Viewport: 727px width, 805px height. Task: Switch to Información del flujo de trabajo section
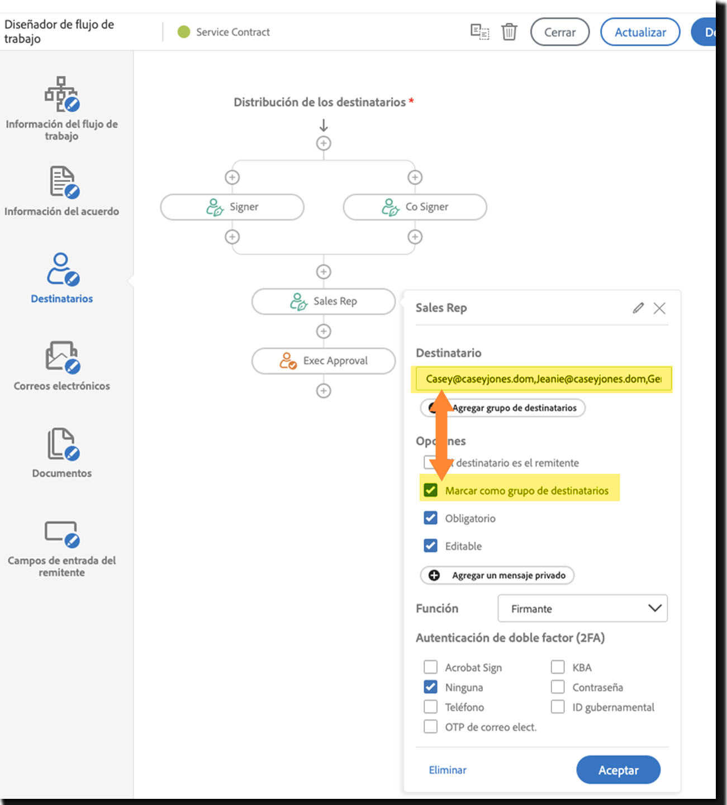[61, 95]
